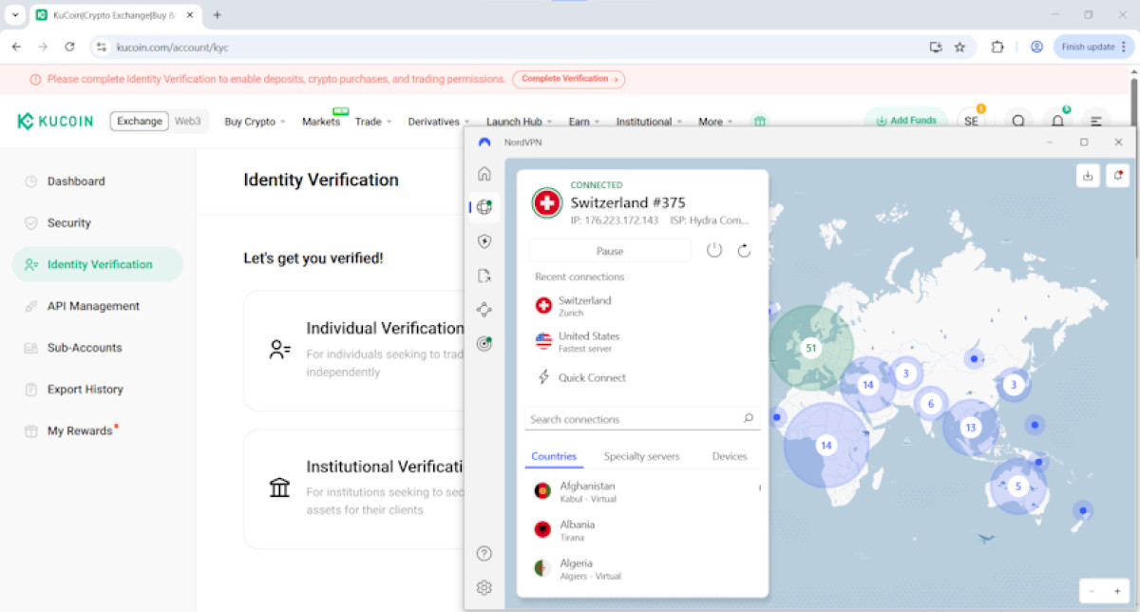This screenshot has width=1140, height=612.
Task: Open NordVPN help question mark icon
Action: point(484,553)
